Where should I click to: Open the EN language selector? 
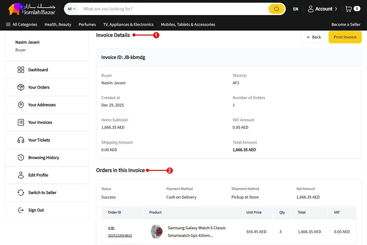[x=295, y=9]
